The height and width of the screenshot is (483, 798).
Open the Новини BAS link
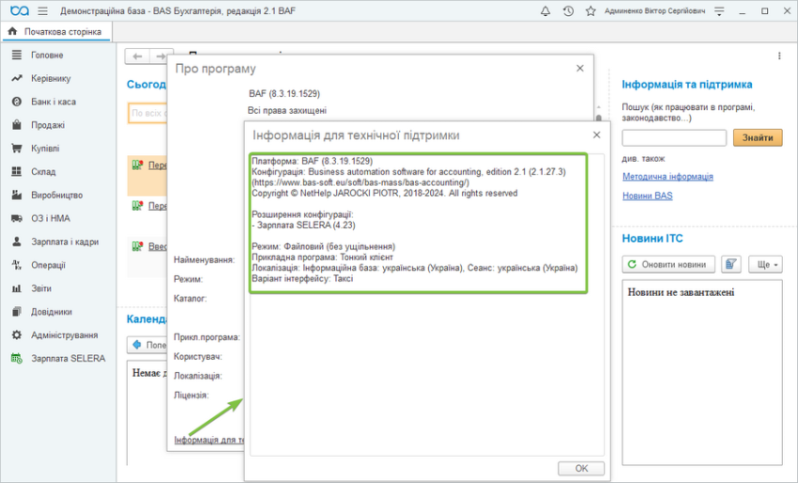tap(648, 195)
